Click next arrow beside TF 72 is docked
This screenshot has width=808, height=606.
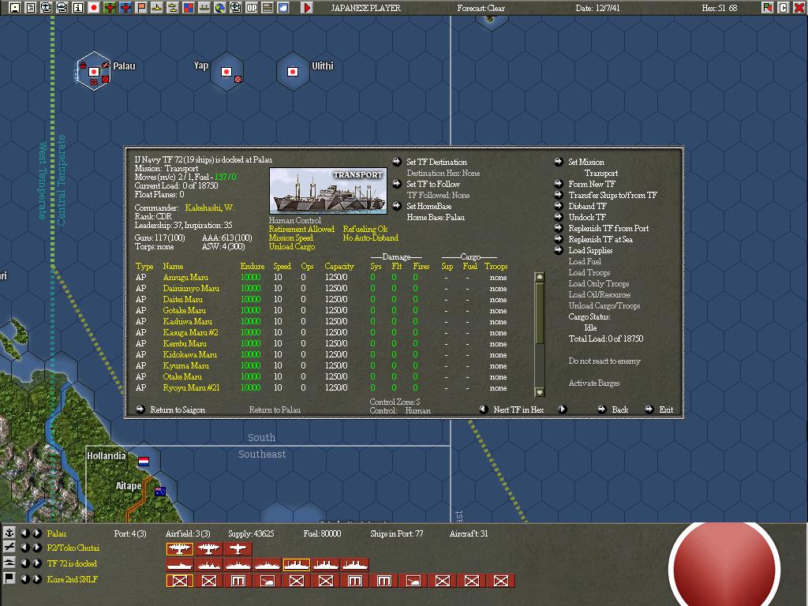point(36,563)
